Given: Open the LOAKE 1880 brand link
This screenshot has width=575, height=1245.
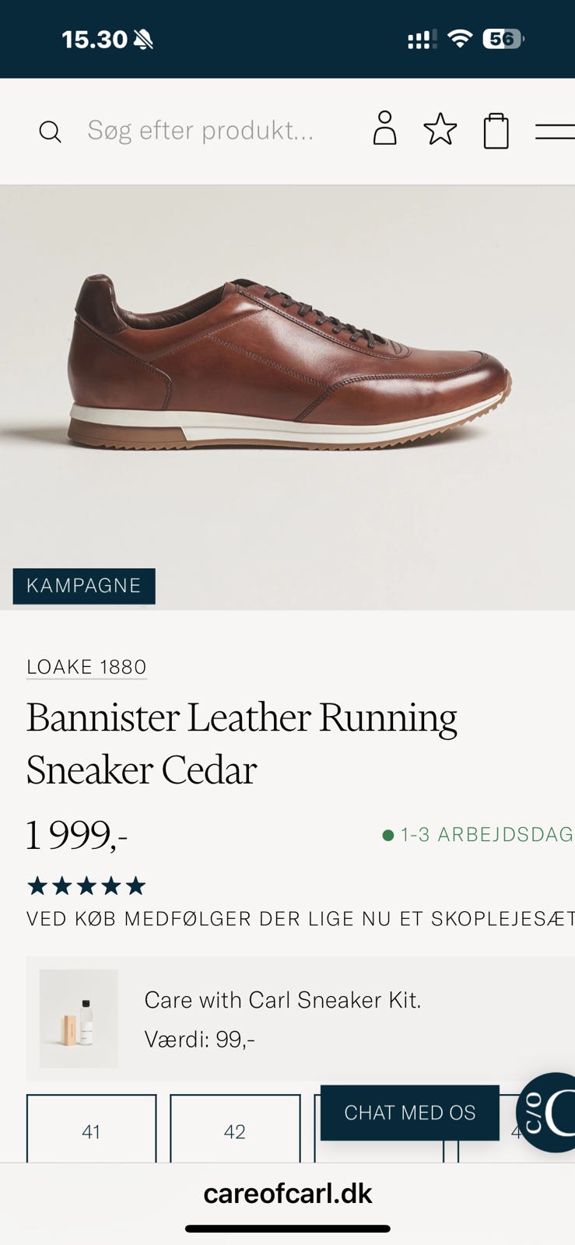Looking at the screenshot, I should (x=86, y=667).
